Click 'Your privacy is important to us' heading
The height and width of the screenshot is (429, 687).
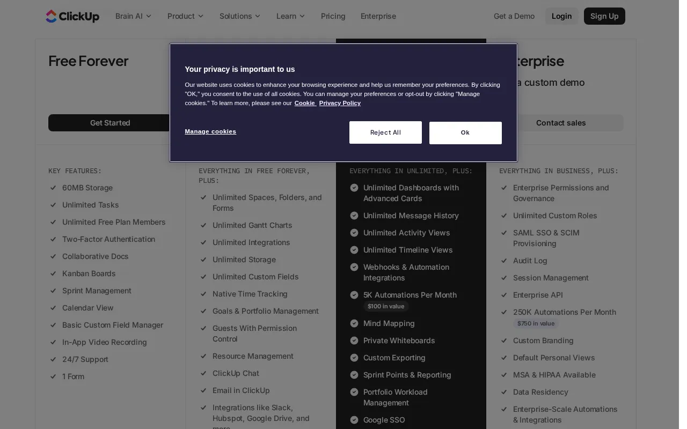coord(240,69)
